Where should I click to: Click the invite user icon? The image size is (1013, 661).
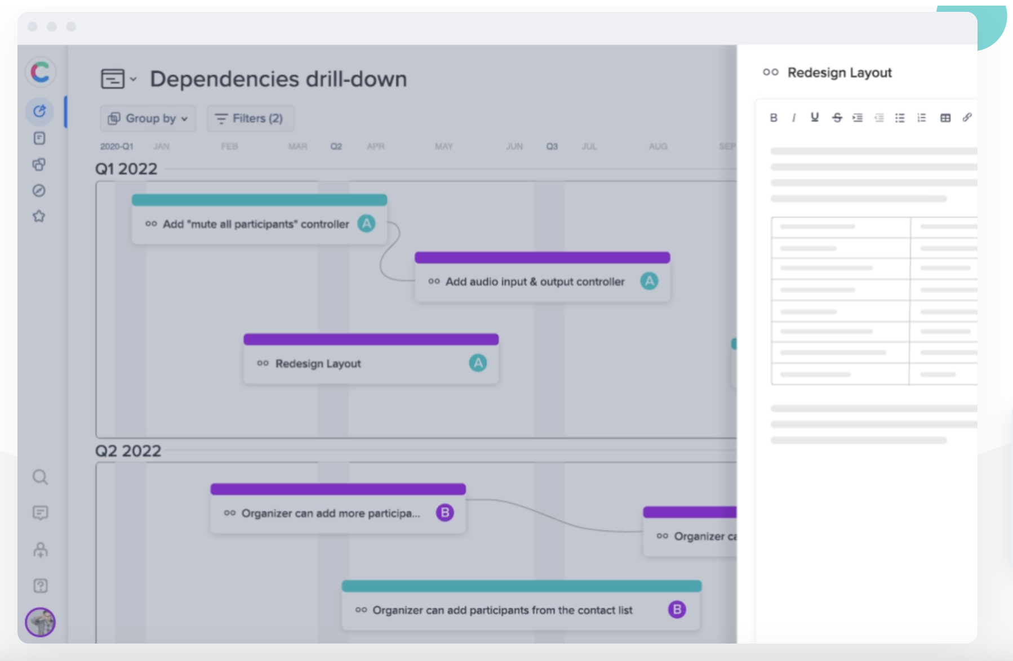point(40,550)
